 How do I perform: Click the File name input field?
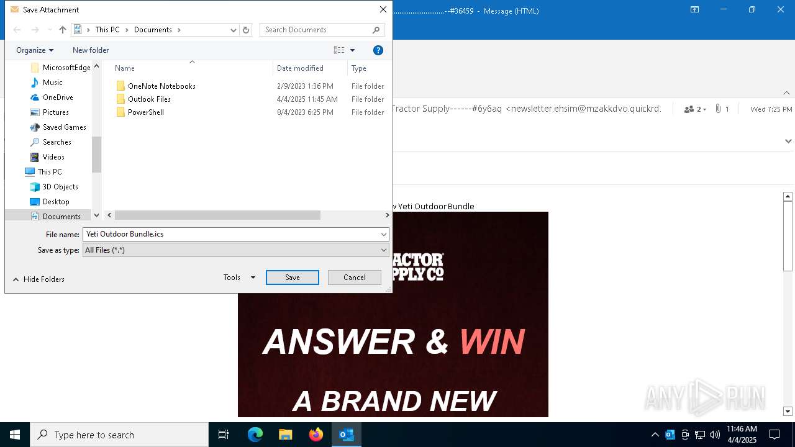(230, 234)
